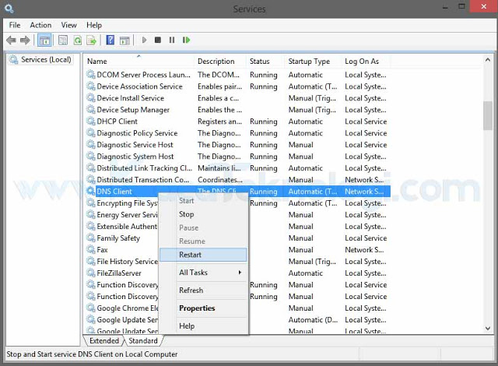Image resolution: width=498 pixels, height=366 pixels.
Task: Select Restart in the context menu
Action: [191, 255]
